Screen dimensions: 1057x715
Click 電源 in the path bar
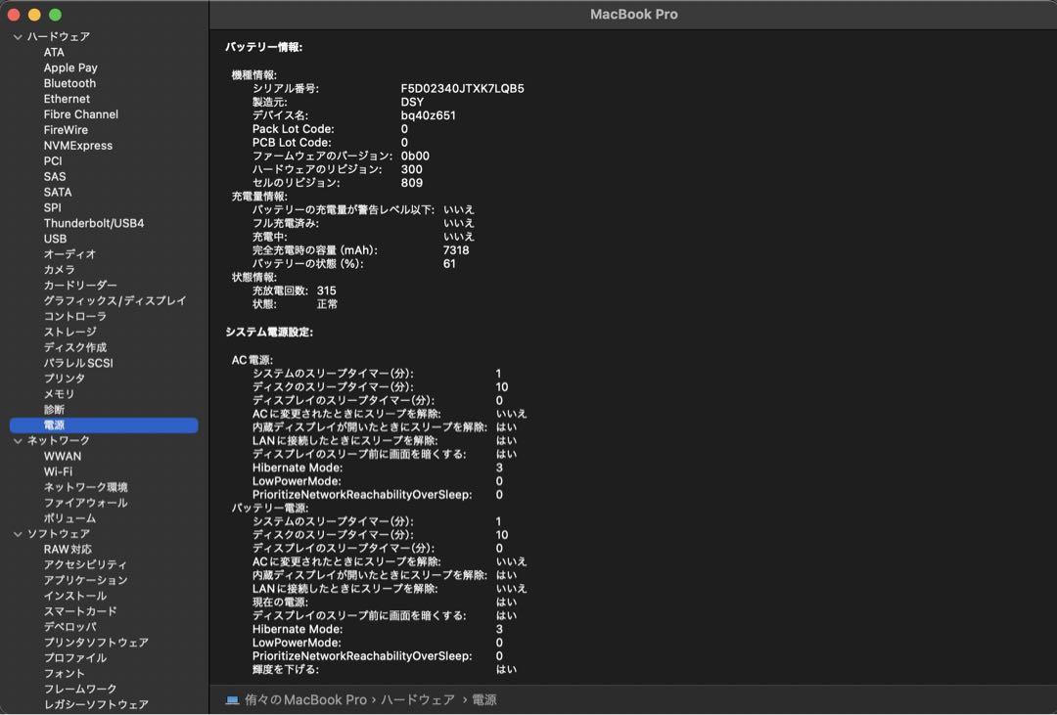(483, 699)
